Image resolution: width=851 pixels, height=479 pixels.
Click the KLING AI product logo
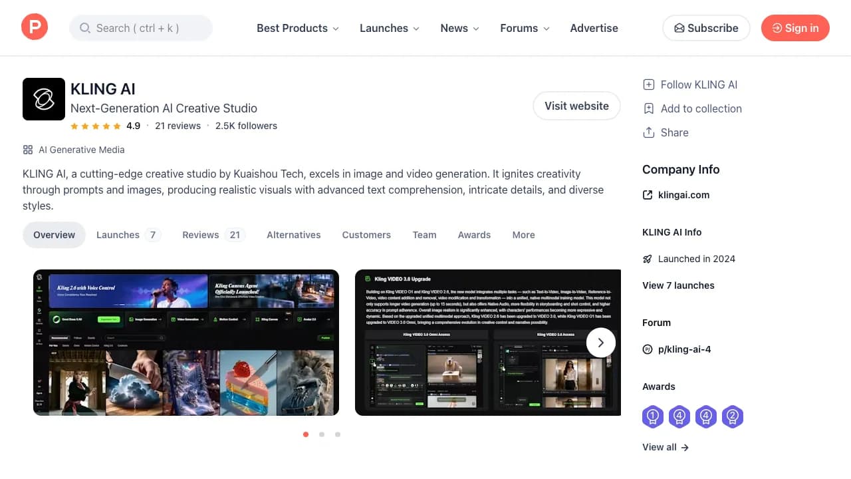click(x=44, y=99)
